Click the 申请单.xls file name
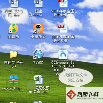 (38, 90)
